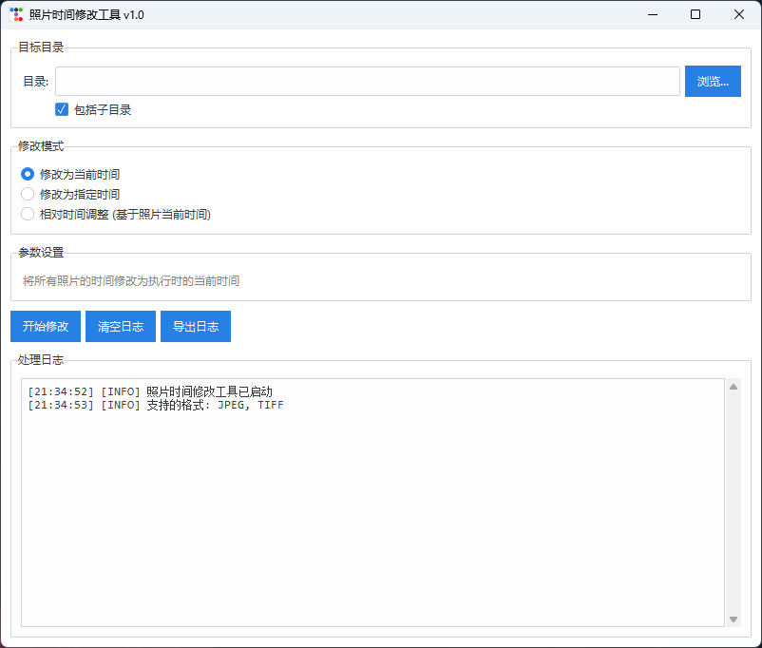Screen dimensions: 762x648
Task: Close the 照片时间修改工具 window
Action: tap(739, 15)
